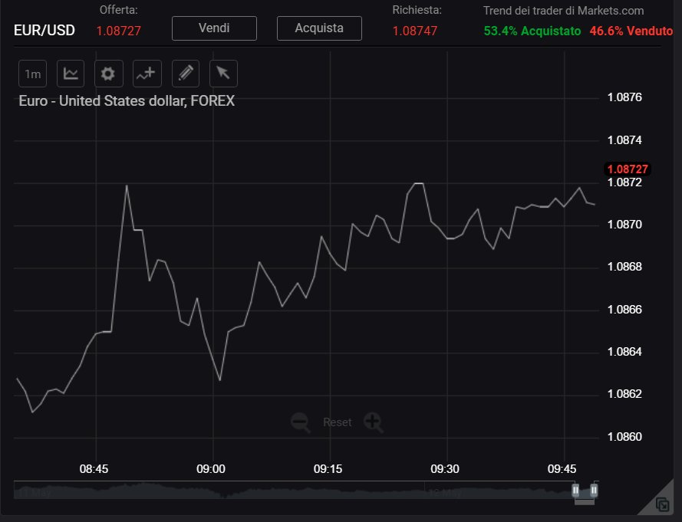Viewport: 682px width, 522px height.
Task: Click the 1.0868 price axis label
Action: coord(624,267)
